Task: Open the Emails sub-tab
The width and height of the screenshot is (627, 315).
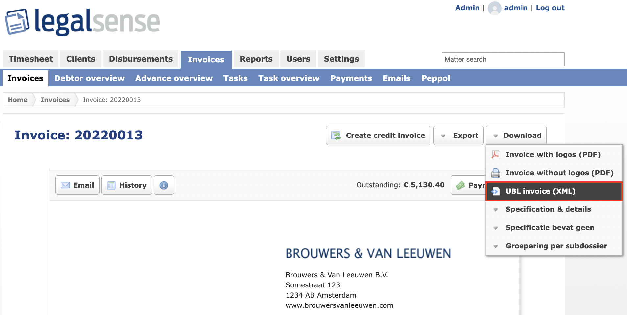Action: [397, 78]
